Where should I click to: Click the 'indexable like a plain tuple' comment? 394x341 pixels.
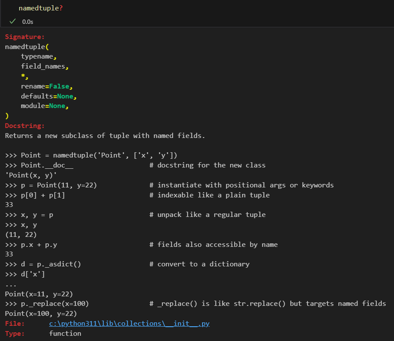213,195
